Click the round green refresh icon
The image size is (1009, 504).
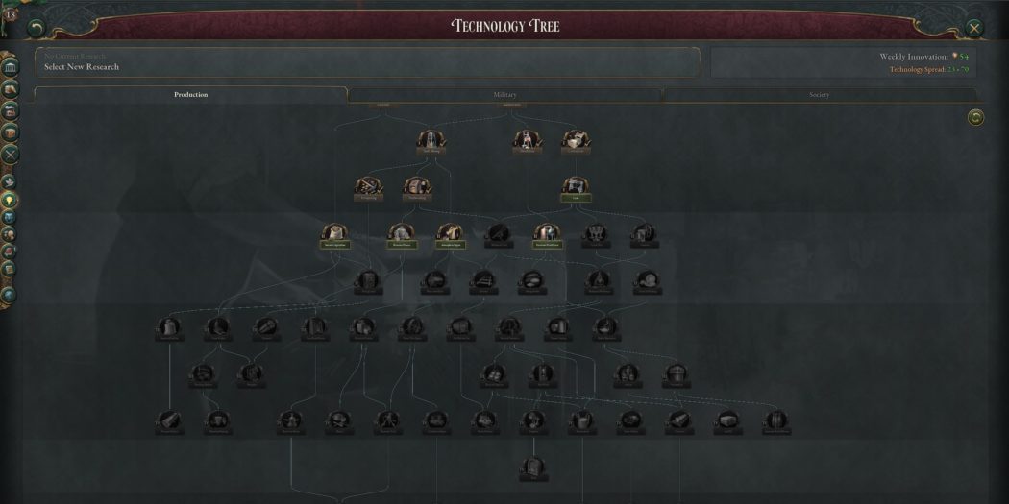coord(975,118)
